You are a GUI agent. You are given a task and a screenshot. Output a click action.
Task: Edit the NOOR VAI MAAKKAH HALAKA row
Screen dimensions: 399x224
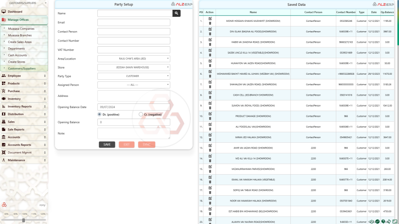pyautogui.click(x=210, y=199)
